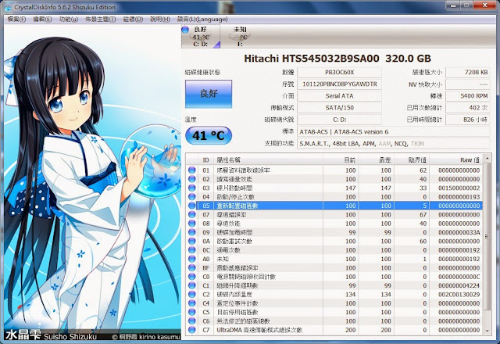
Task: Click the empty NV cache size field
Action: pyautogui.click(x=468, y=84)
